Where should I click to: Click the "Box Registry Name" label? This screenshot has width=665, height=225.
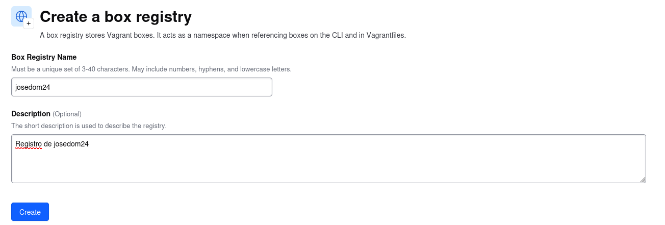click(x=44, y=57)
